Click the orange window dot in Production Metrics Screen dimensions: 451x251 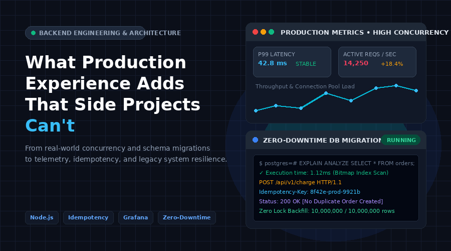263,32
